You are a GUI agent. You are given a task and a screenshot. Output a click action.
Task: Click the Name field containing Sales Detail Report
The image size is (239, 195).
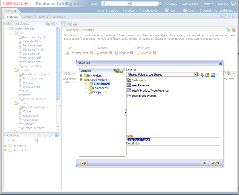point(173,139)
